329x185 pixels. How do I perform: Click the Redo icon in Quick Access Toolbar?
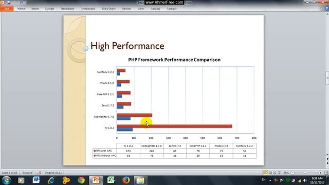[x=22, y=3]
